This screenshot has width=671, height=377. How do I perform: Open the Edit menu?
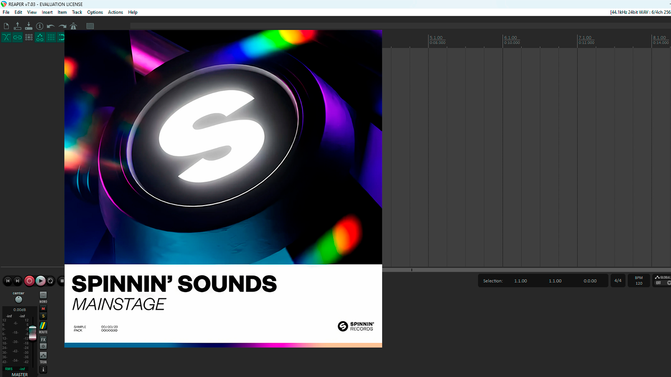coord(18,12)
